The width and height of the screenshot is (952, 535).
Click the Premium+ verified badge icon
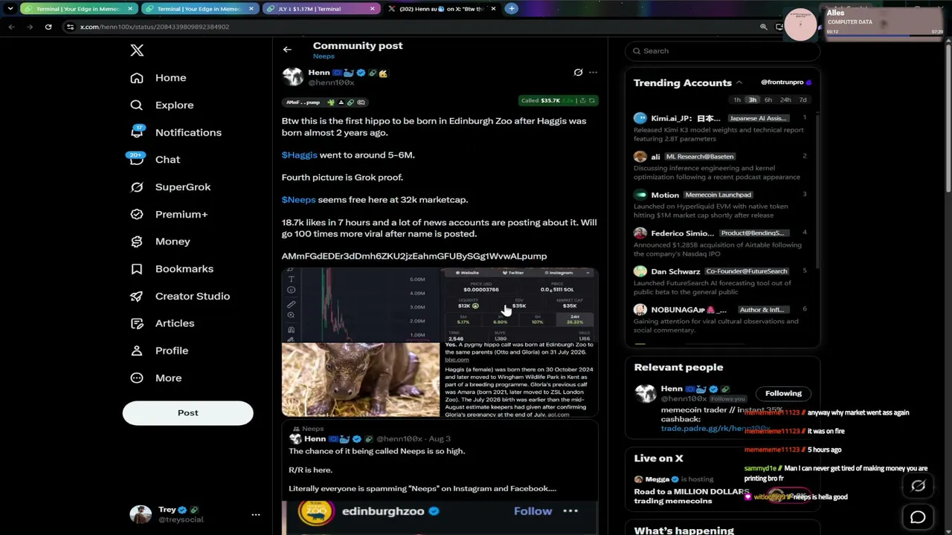(x=137, y=215)
